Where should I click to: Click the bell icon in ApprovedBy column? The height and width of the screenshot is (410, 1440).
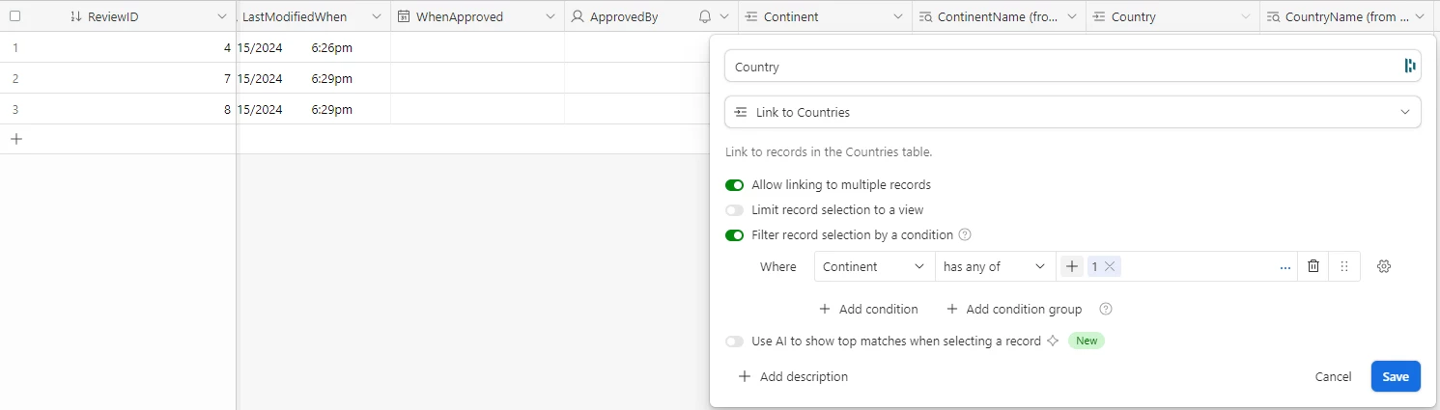tap(705, 16)
